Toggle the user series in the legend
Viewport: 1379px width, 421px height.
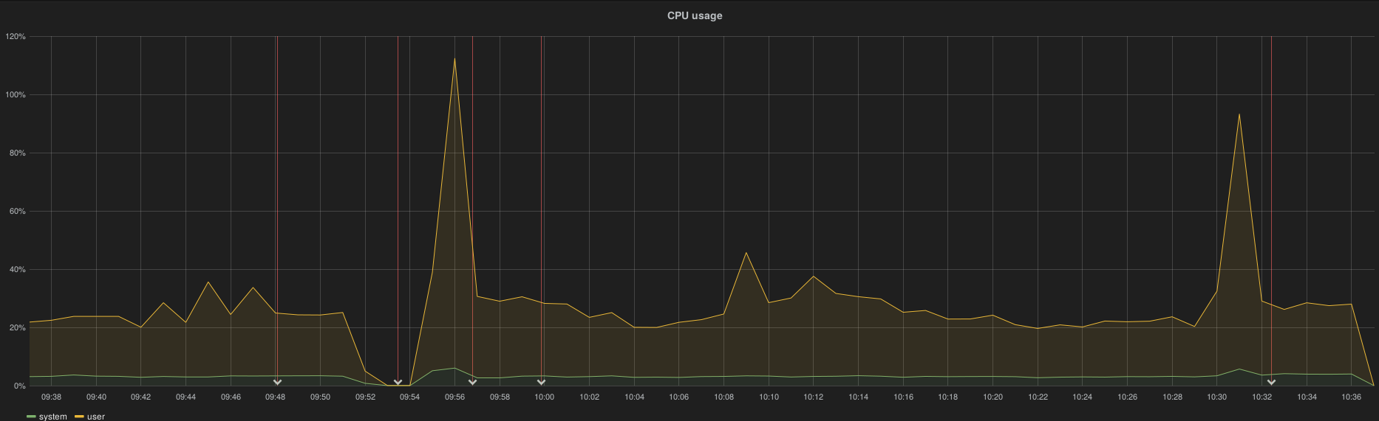pyautogui.click(x=96, y=417)
